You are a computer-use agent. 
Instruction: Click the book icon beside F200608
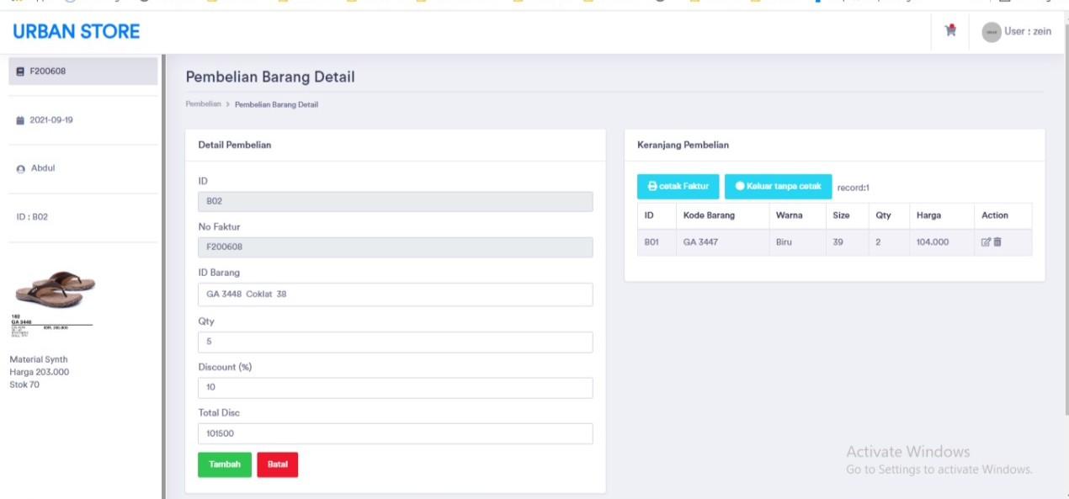[20, 72]
